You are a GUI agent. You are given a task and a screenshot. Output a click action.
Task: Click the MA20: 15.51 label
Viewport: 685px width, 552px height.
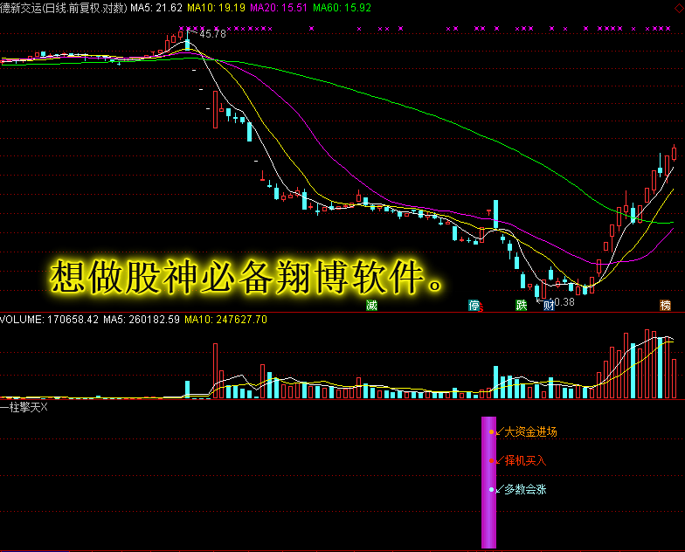click(279, 8)
